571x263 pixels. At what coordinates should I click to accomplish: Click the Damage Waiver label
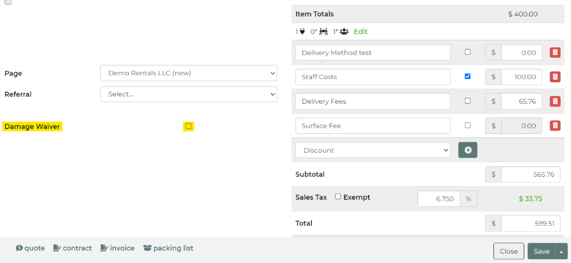tap(32, 126)
